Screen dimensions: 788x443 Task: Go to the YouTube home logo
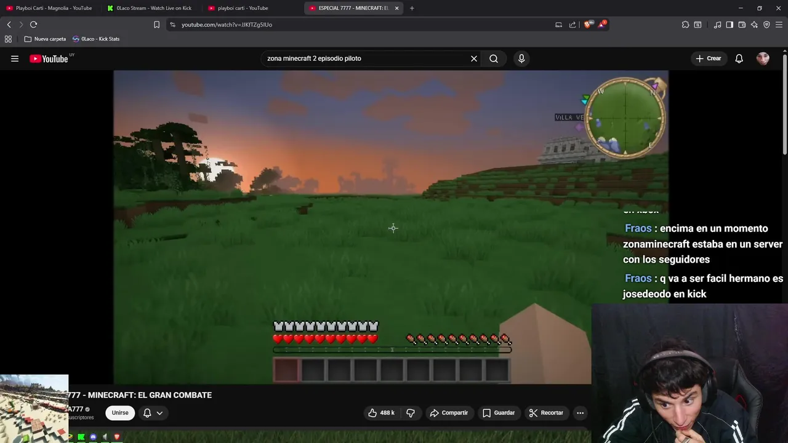pyautogui.click(x=49, y=58)
